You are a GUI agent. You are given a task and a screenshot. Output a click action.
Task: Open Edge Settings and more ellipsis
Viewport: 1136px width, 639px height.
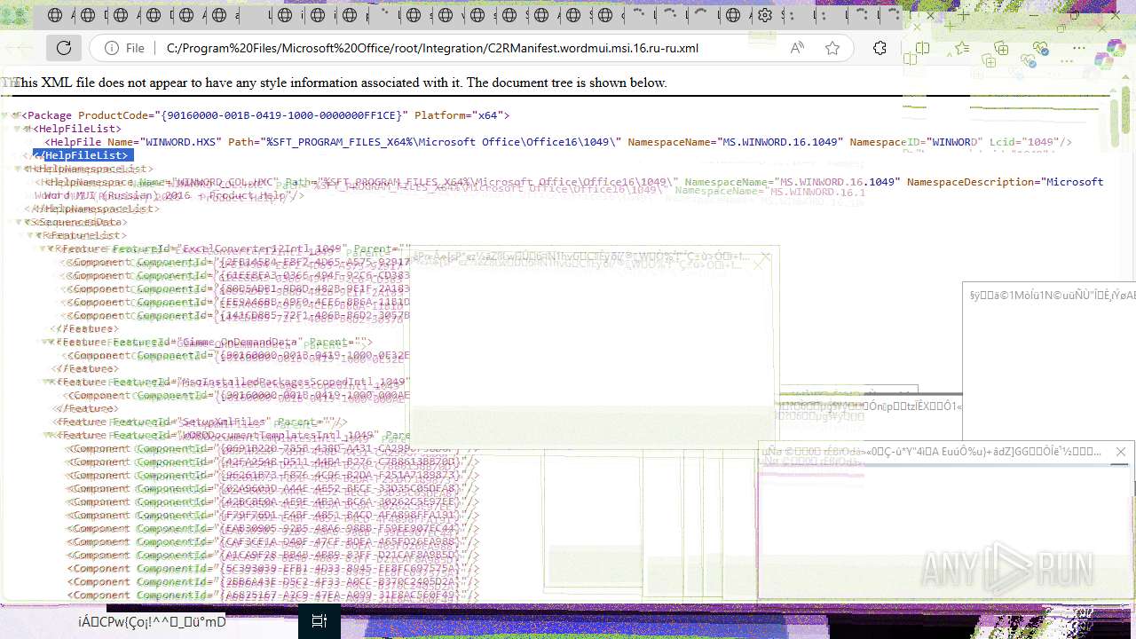coord(1079,48)
